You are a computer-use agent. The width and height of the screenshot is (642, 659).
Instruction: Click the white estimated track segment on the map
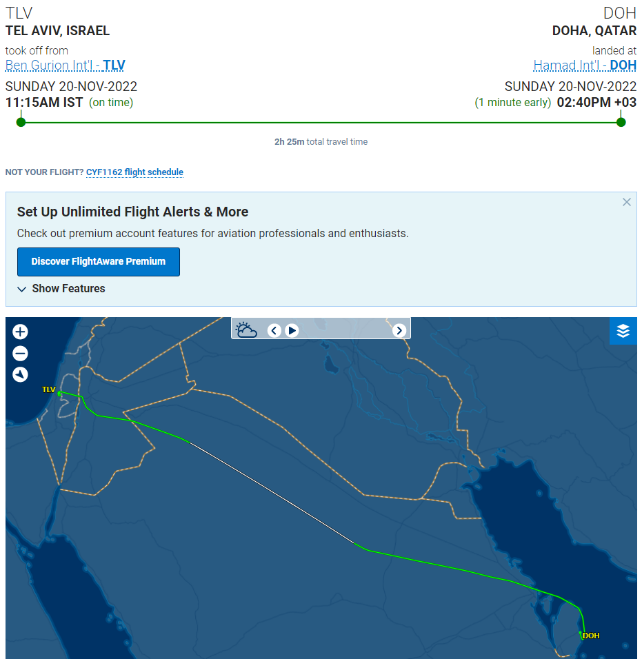click(x=272, y=494)
